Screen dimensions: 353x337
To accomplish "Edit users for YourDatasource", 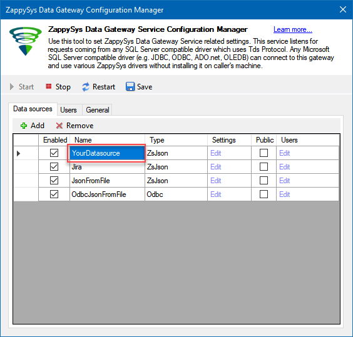I will click(x=285, y=153).
